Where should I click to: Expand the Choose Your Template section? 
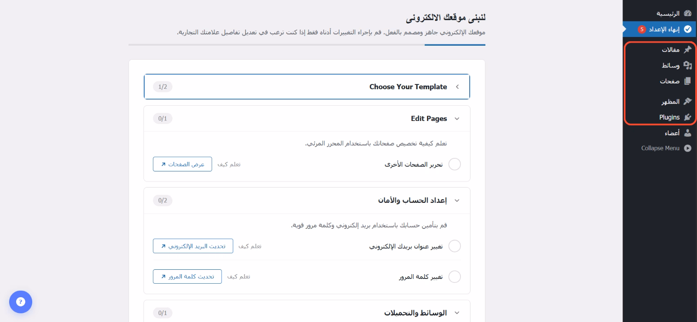pyautogui.click(x=457, y=87)
